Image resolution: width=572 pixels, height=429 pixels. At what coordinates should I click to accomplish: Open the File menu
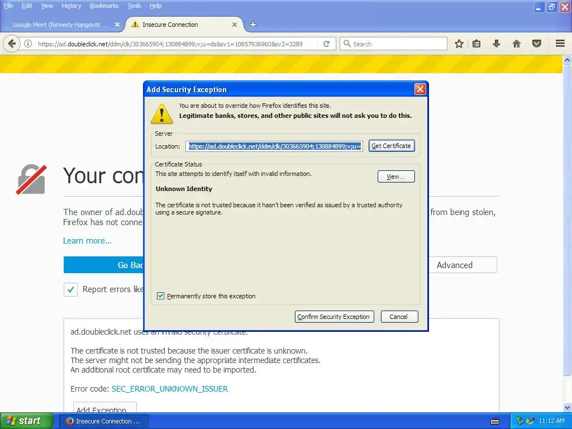tap(8, 6)
